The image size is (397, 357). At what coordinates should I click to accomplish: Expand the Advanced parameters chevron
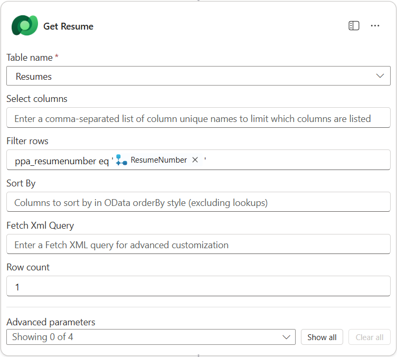(287, 337)
